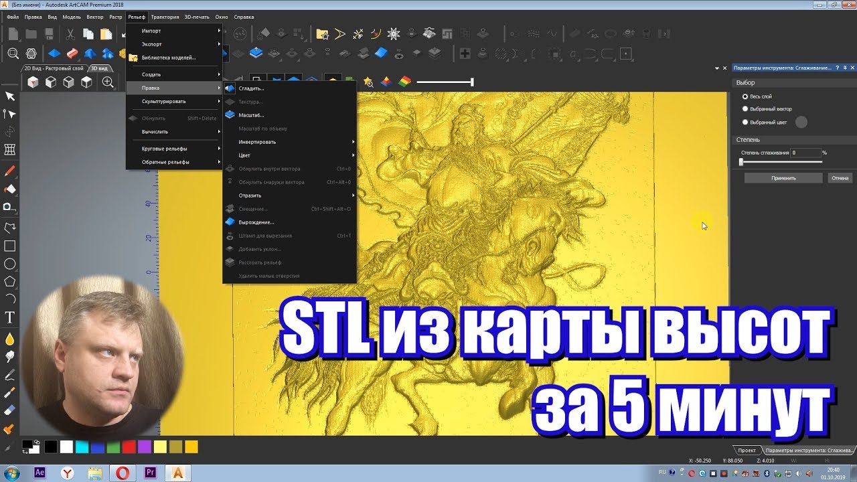Screen dimensions: 857x482
Task: Pick the purple color swatch
Action: coord(145,447)
